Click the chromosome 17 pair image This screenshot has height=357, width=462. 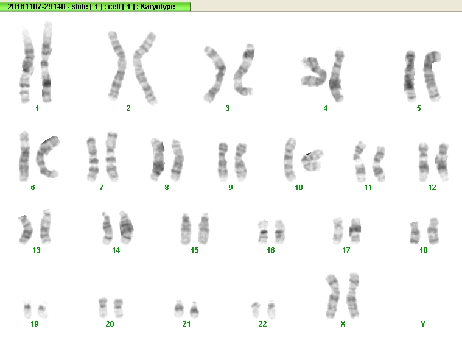[x=347, y=231]
